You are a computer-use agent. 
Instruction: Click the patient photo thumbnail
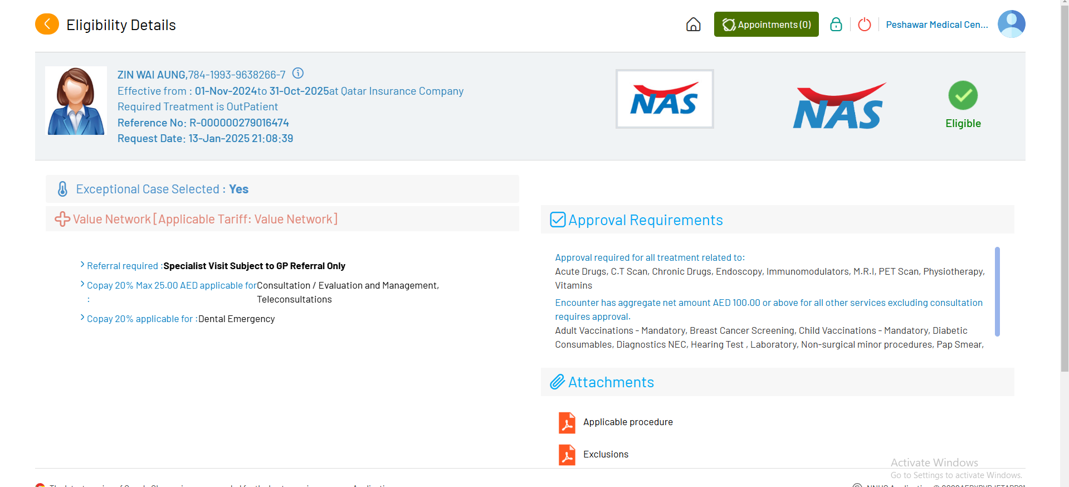click(x=76, y=101)
